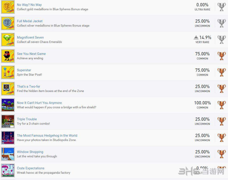Viewport: 228px width, 180px height.
Task: Click 'Collect silver medallions in Blue Spheres' text
Action: tap(53, 26)
